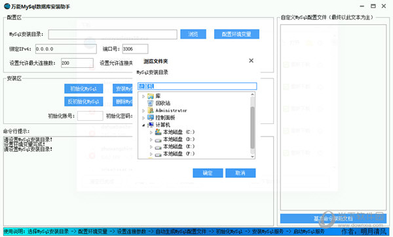
Task: Collapse the Computer (计算机) tree node
Action: tap(143, 125)
